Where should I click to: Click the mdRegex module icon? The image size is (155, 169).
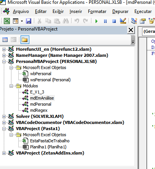(26, 110)
